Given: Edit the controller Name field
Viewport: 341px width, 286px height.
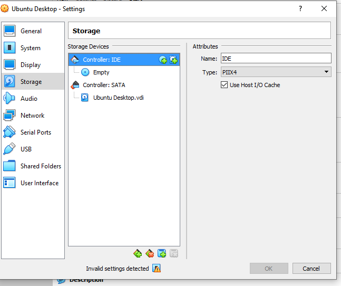Looking at the screenshot, I should pos(276,59).
